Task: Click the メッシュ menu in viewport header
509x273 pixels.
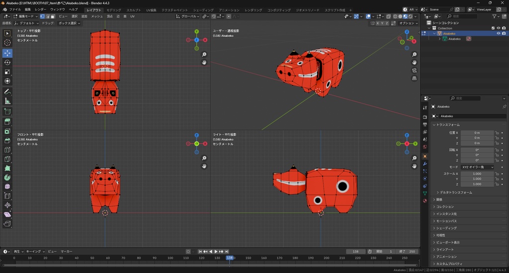Action: click(96, 16)
